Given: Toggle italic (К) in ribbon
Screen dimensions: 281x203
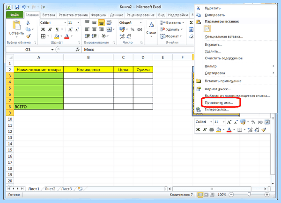Looking at the screenshot, I should [50, 29].
